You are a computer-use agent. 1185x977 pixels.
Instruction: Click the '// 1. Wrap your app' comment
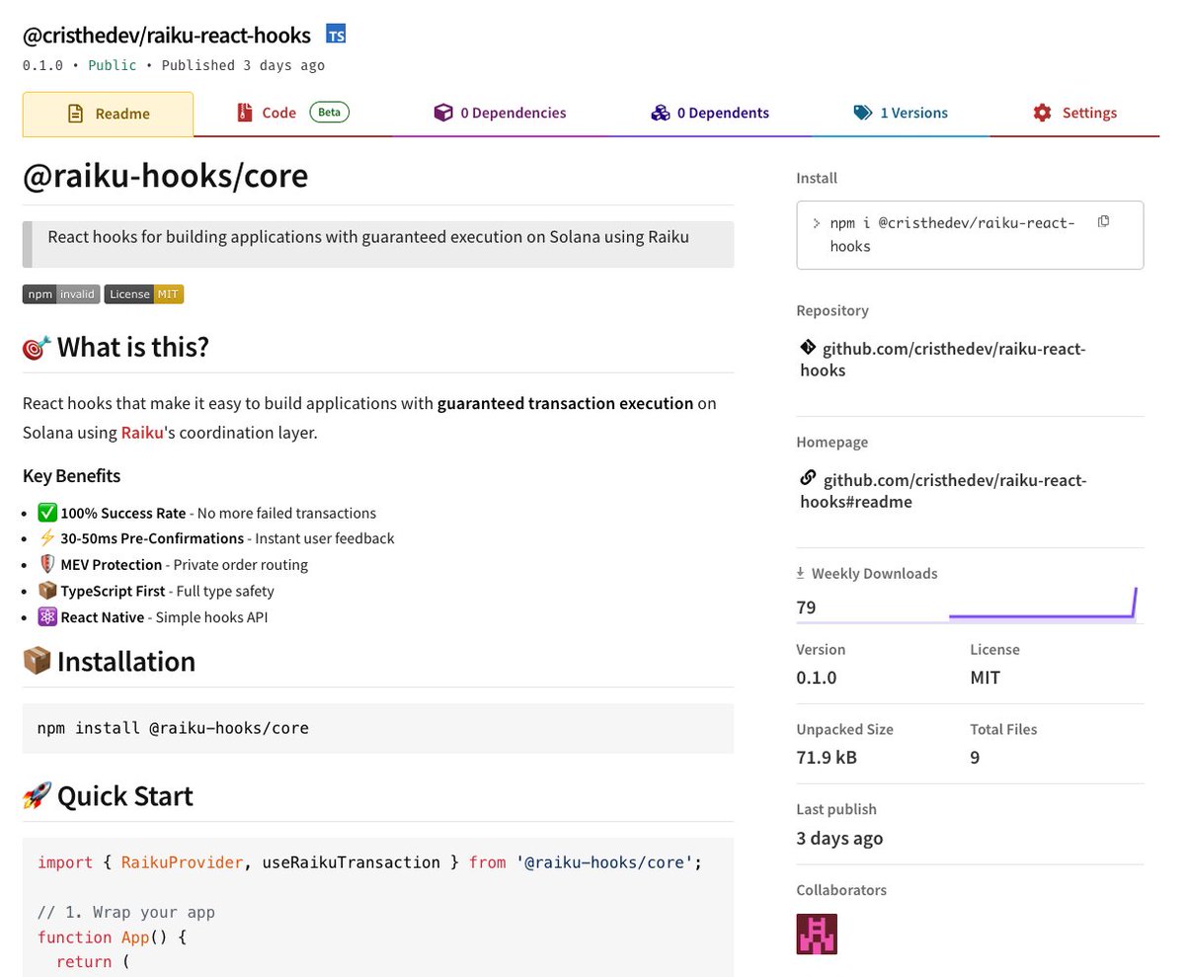(126, 912)
